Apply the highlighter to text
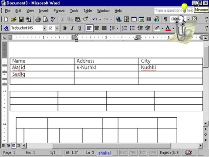Screen dimensions: 209x157 coord(157,28)
